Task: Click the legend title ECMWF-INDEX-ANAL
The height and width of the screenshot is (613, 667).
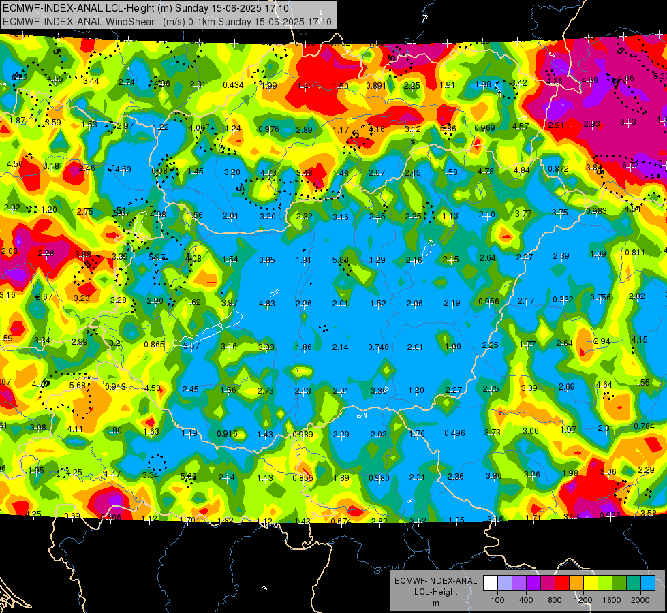Action: [435, 581]
